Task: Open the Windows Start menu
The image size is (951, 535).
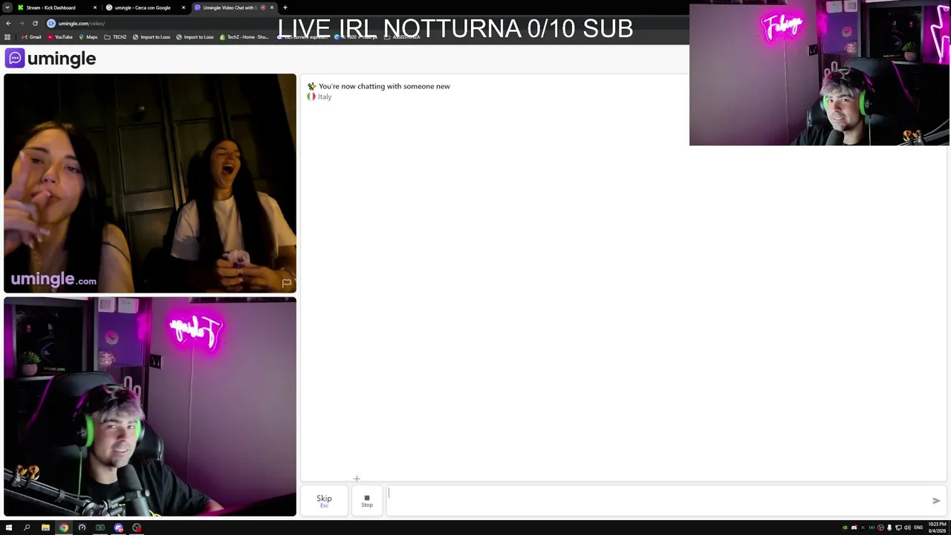Action: [x=9, y=528]
